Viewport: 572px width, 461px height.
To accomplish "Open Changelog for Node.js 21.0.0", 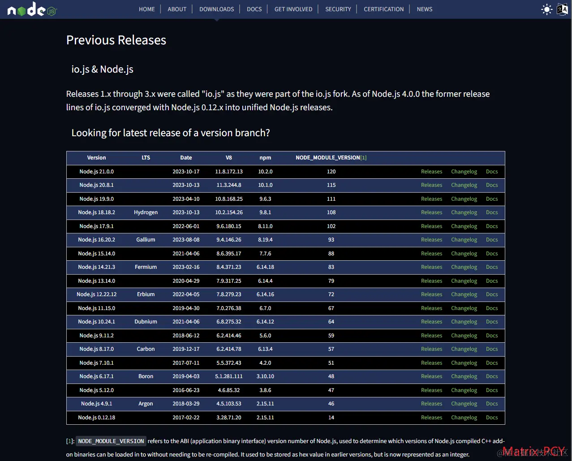I will point(464,172).
